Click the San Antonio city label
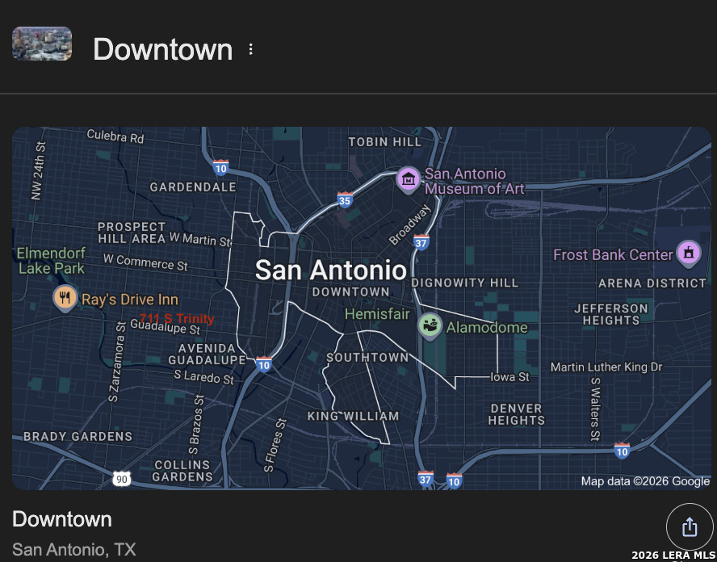 click(331, 270)
